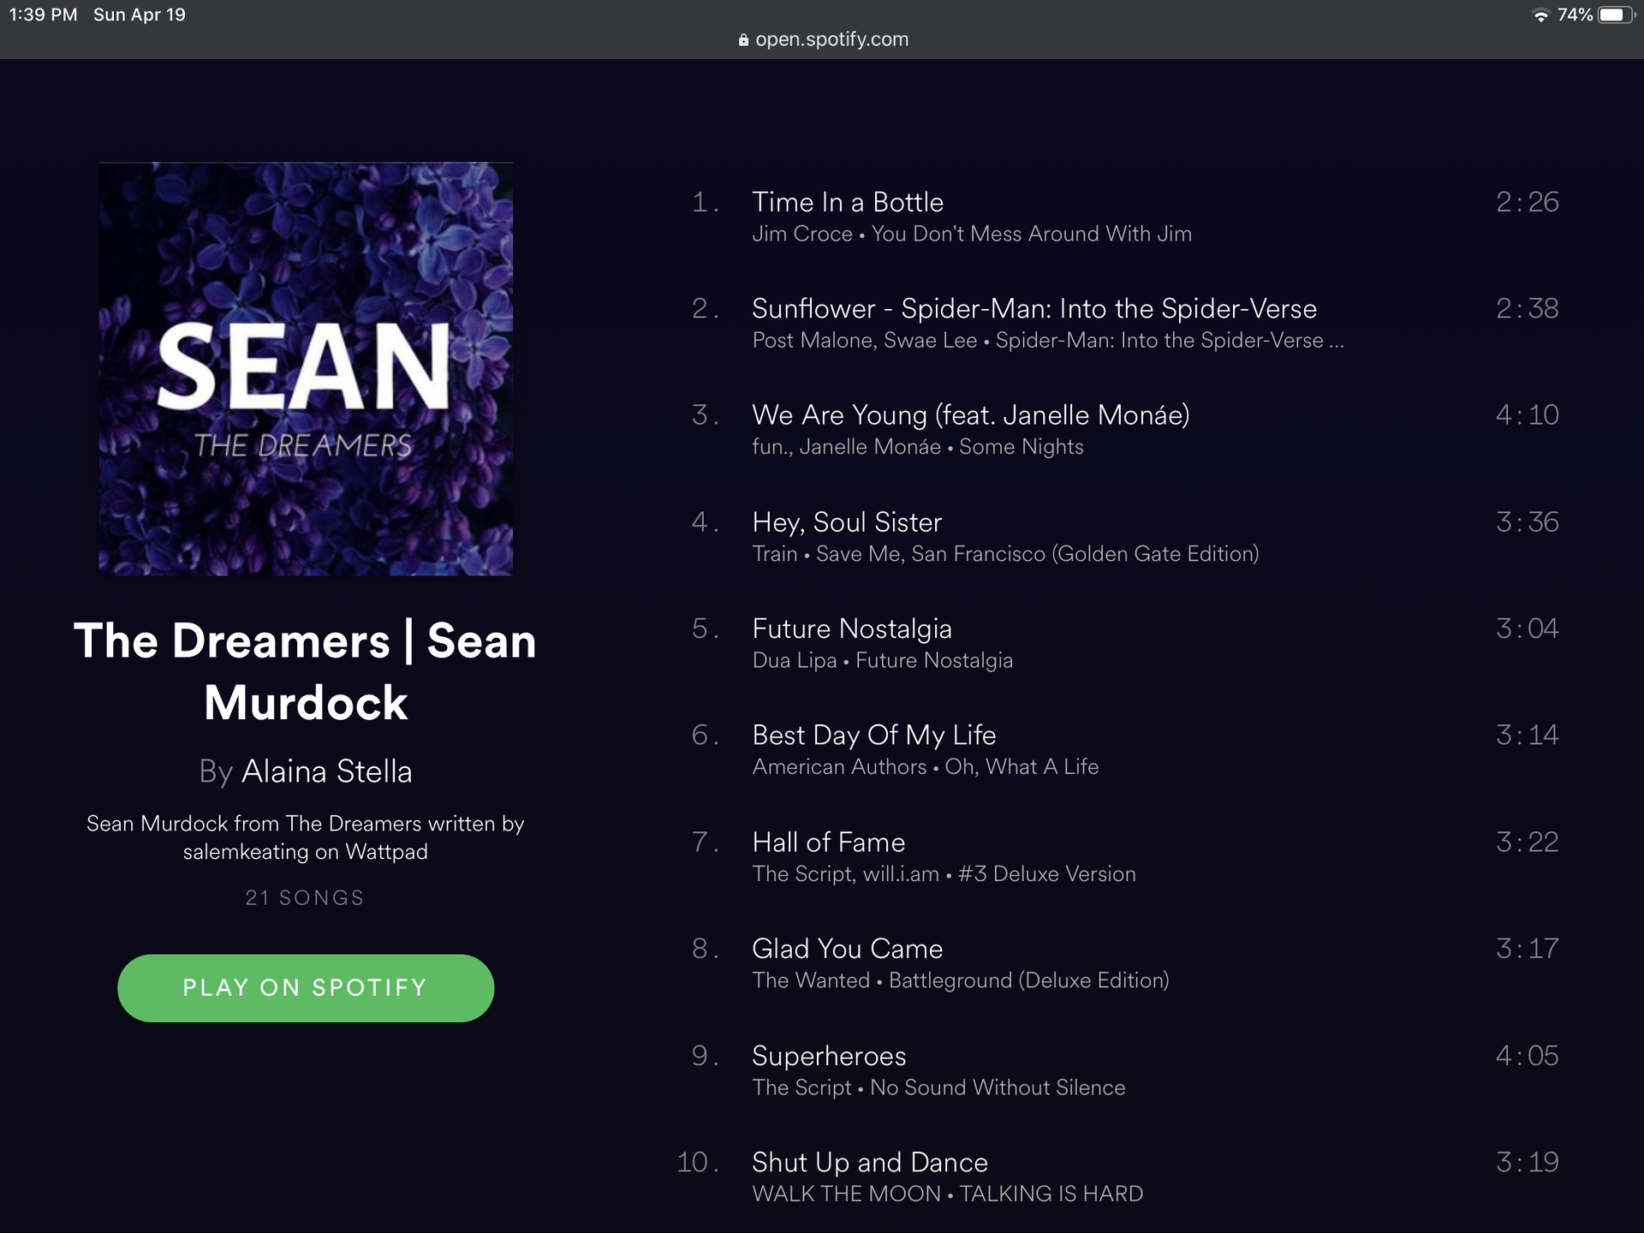This screenshot has height=1233, width=1644.
Task: Tap the open.spotify.com address bar
Action: coord(822,39)
